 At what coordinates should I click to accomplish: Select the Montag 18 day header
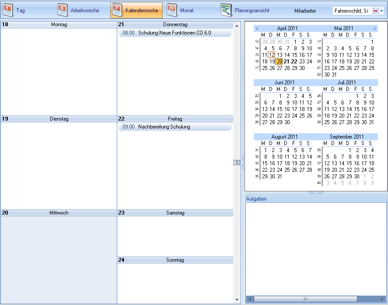(59, 24)
